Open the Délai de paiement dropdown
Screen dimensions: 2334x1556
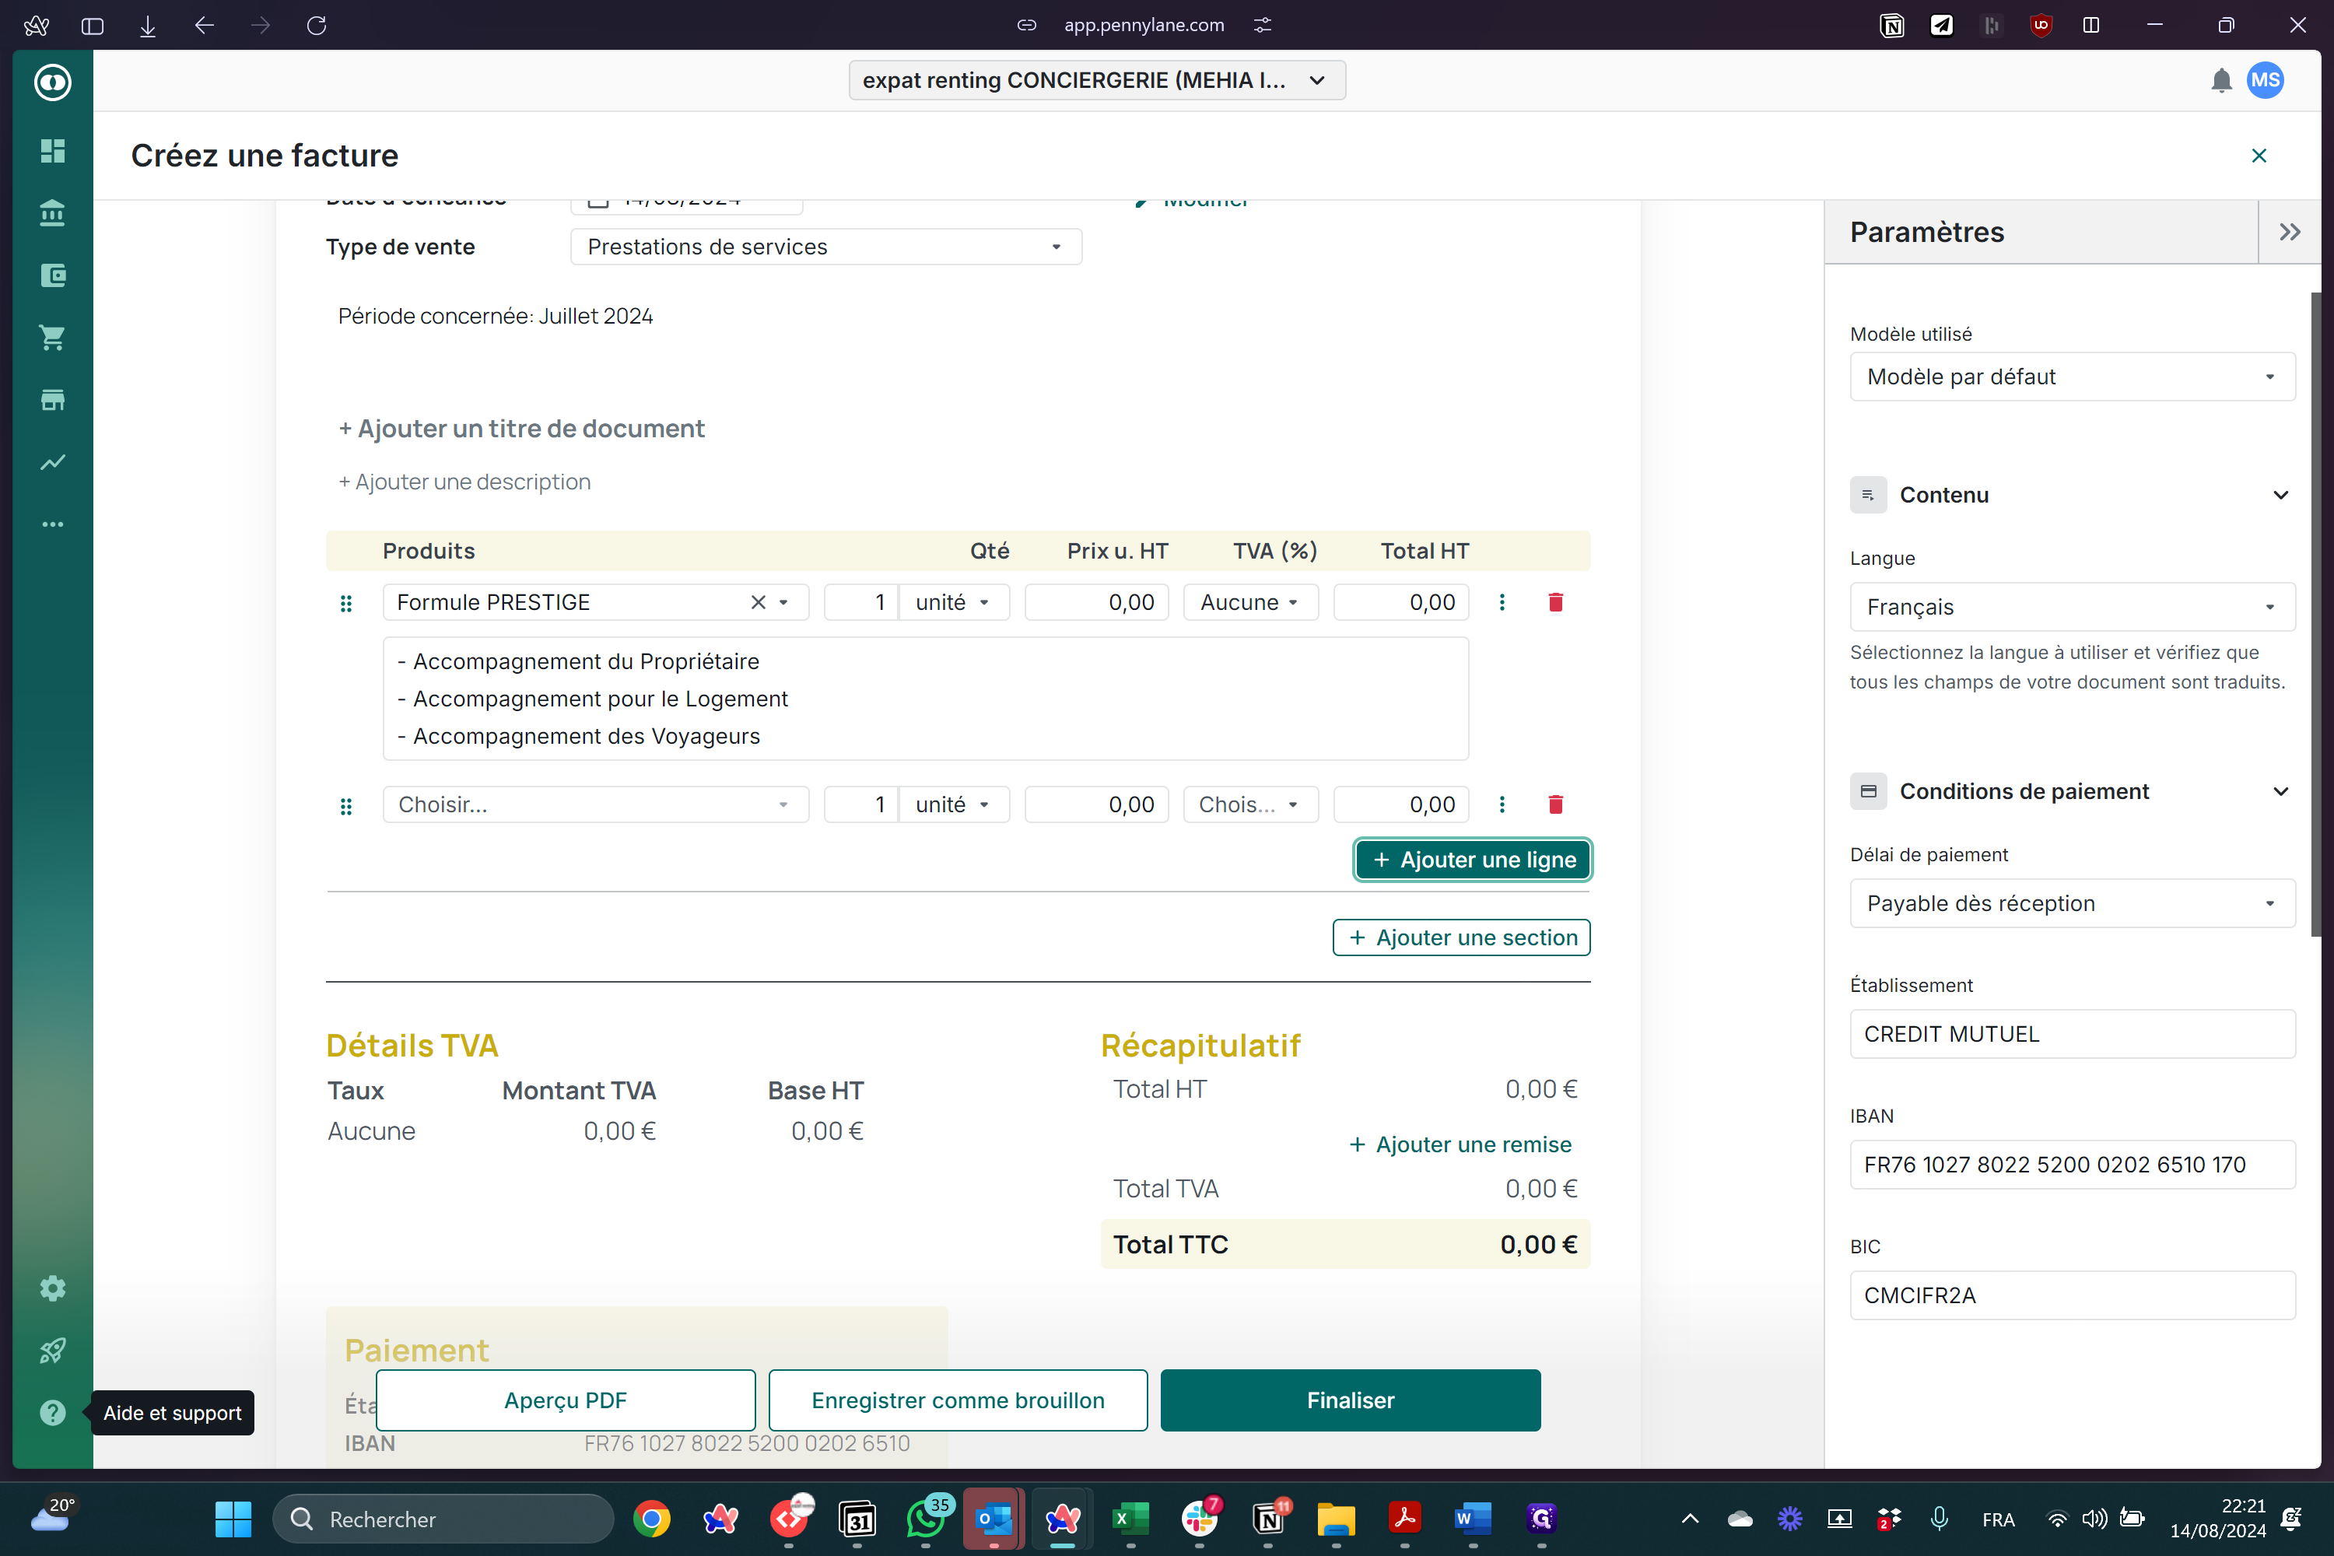tap(2072, 903)
